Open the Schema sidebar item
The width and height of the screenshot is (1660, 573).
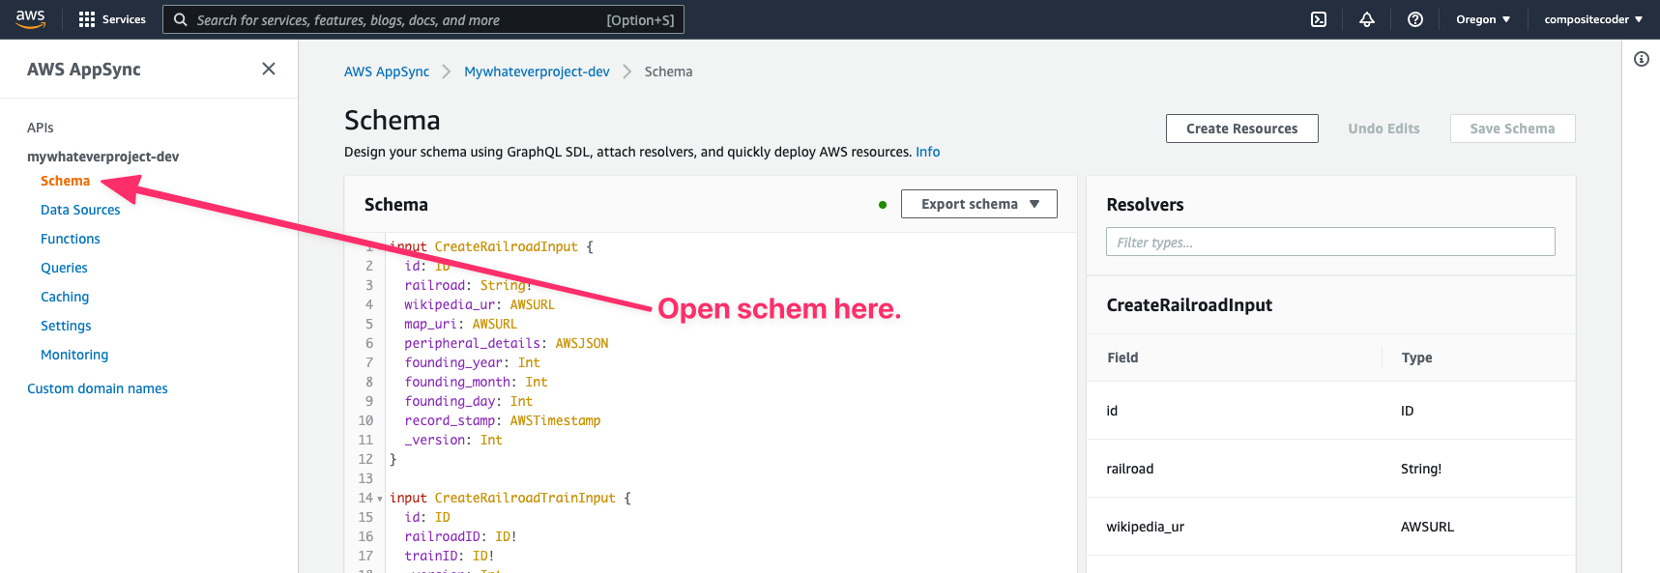[x=65, y=181]
